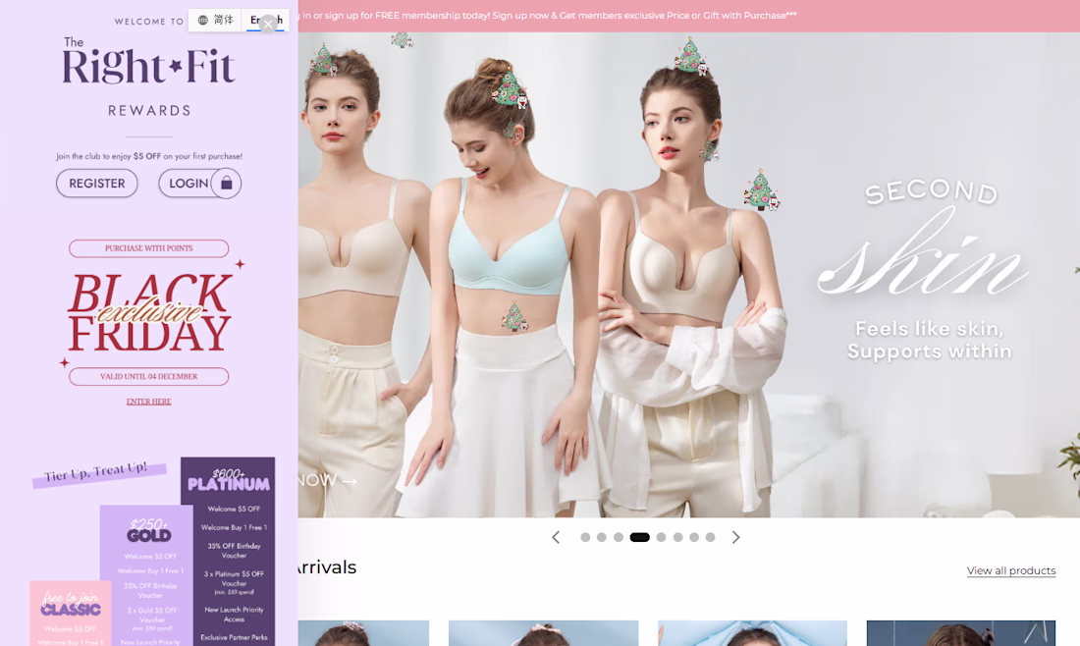
Task: Select the English language option
Action: tap(266, 20)
